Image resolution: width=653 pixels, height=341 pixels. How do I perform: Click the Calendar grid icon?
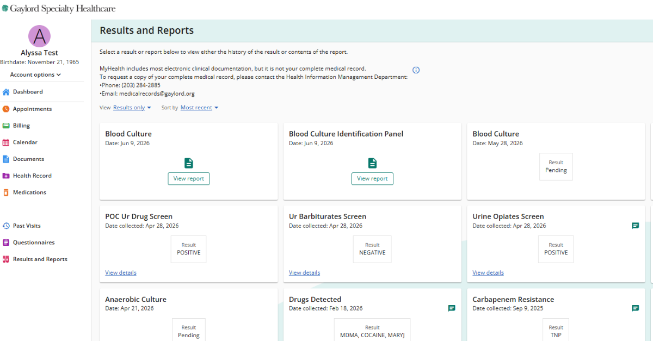point(6,142)
